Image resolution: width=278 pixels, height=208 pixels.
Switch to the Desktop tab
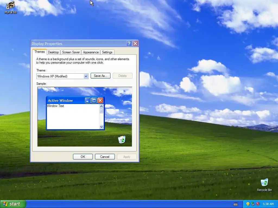[x=53, y=52]
